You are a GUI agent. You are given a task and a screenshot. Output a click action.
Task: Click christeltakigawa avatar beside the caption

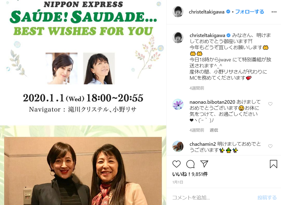pos(178,38)
